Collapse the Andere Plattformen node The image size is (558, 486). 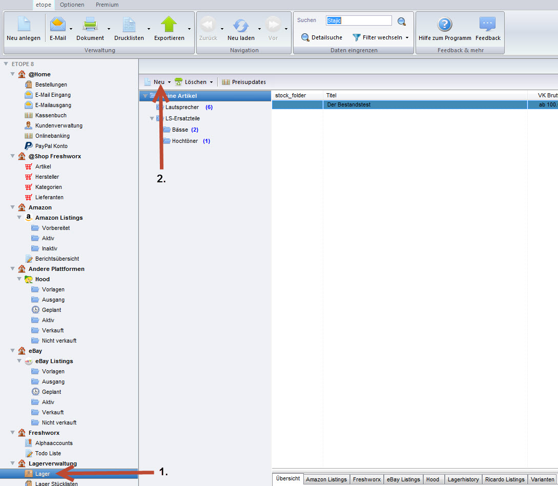tap(12, 269)
